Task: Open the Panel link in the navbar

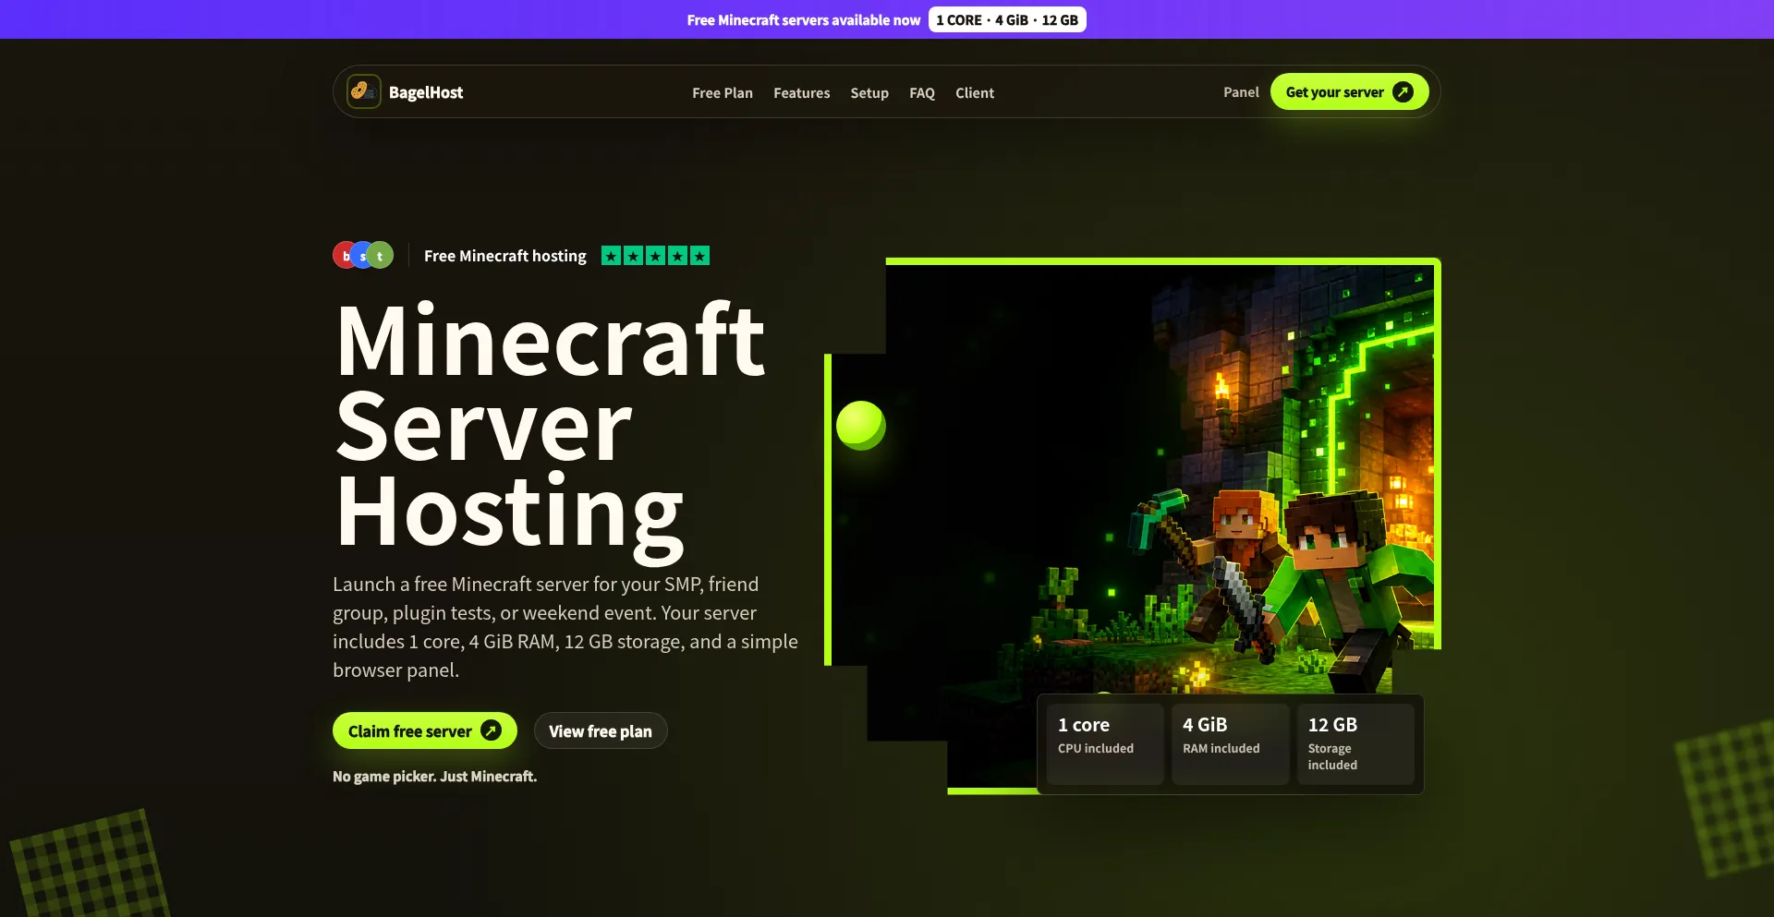Action: pos(1241,91)
